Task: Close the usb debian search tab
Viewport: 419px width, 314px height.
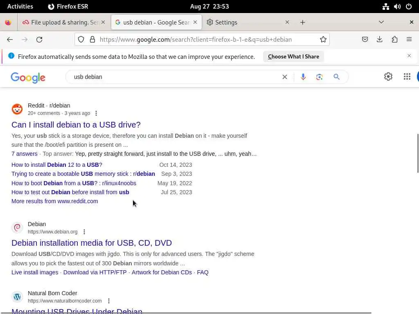Action: [195, 22]
